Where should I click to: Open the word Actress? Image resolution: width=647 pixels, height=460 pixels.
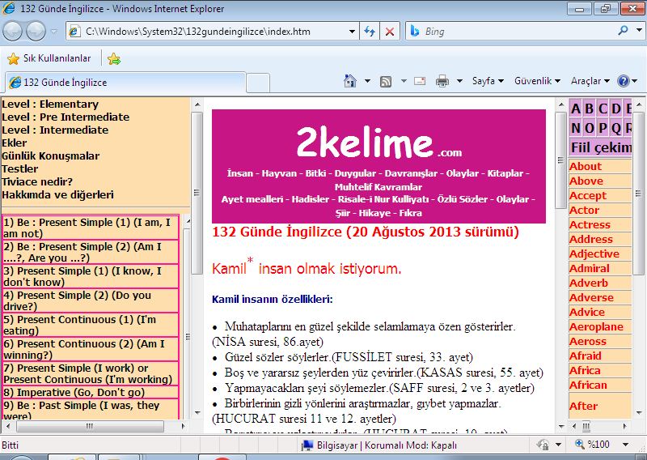coord(590,224)
